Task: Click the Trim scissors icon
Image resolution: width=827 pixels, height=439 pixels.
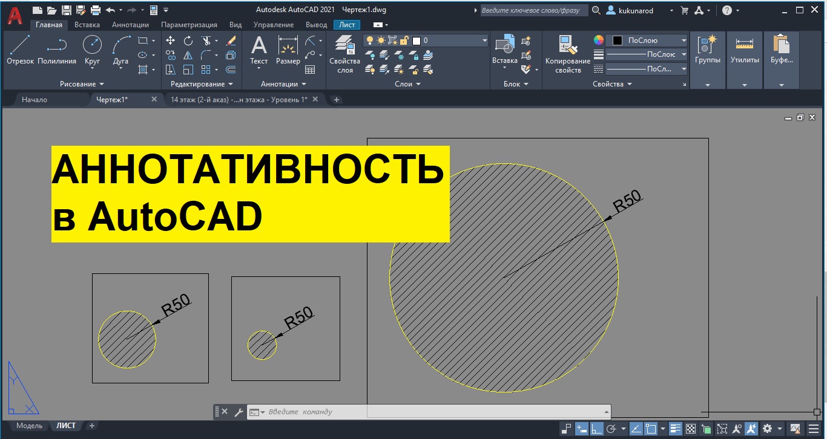Action: (x=206, y=41)
